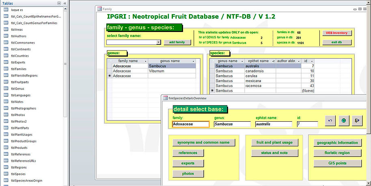Open tblContinents table
Viewport: 371px width, 186px height.
21,49
